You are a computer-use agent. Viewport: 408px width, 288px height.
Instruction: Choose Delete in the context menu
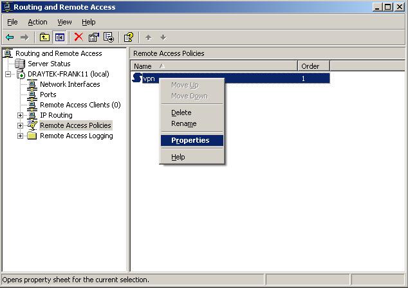(x=192, y=113)
